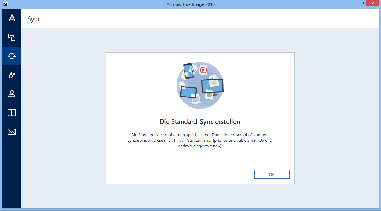The image size is (381, 211).
Task: Click the Acronis logo in the sidebar
Action: (x=12, y=18)
